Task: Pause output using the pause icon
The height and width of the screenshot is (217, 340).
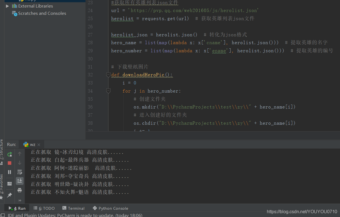Action: (x=10, y=172)
